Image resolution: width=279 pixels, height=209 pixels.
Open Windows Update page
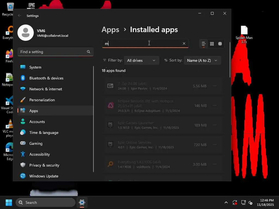[x=55, y=176]
